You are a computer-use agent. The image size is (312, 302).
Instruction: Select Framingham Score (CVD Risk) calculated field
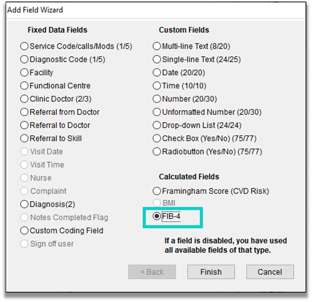tap(157, 191)
